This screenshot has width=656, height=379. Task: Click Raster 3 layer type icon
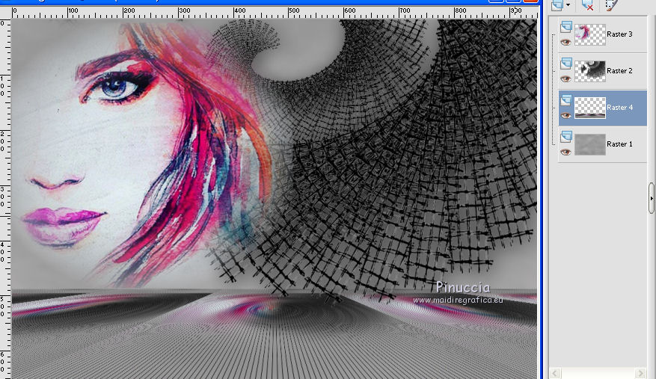[566, 27]
